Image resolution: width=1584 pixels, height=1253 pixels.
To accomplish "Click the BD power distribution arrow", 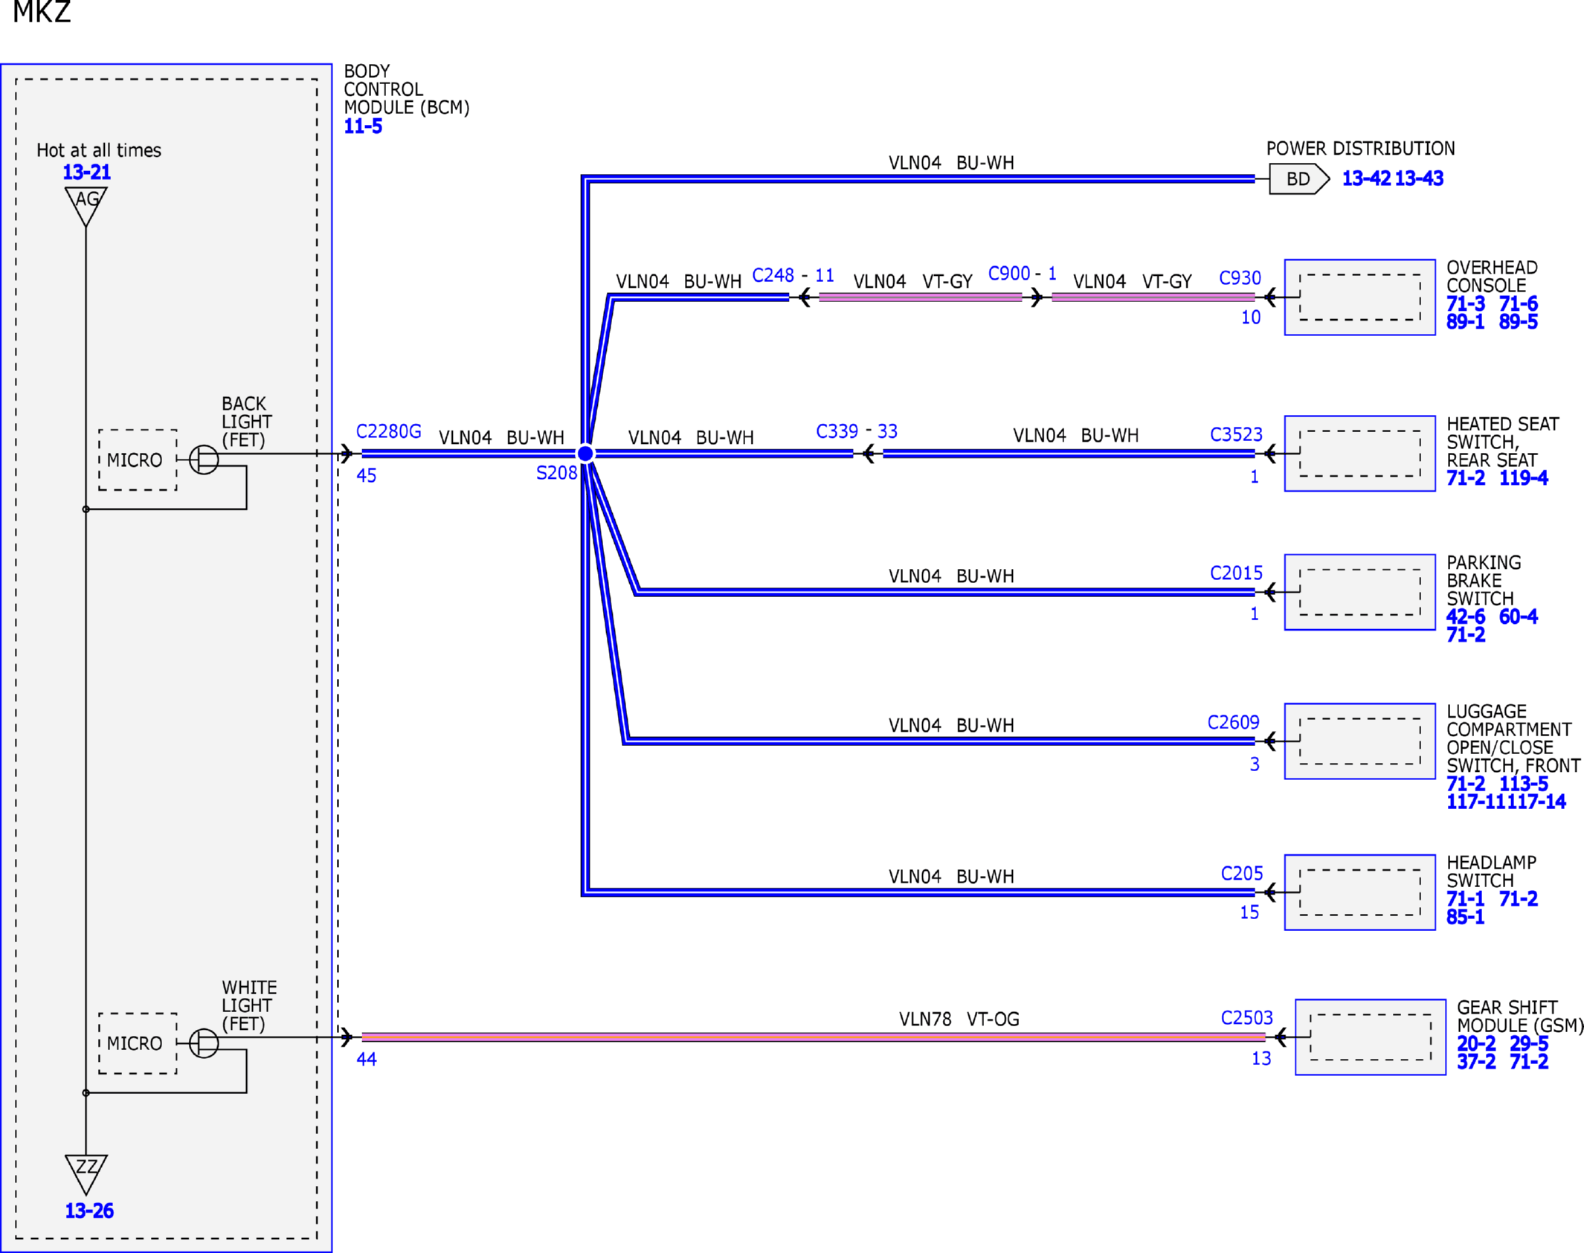I will click(x=1299, y=178).
